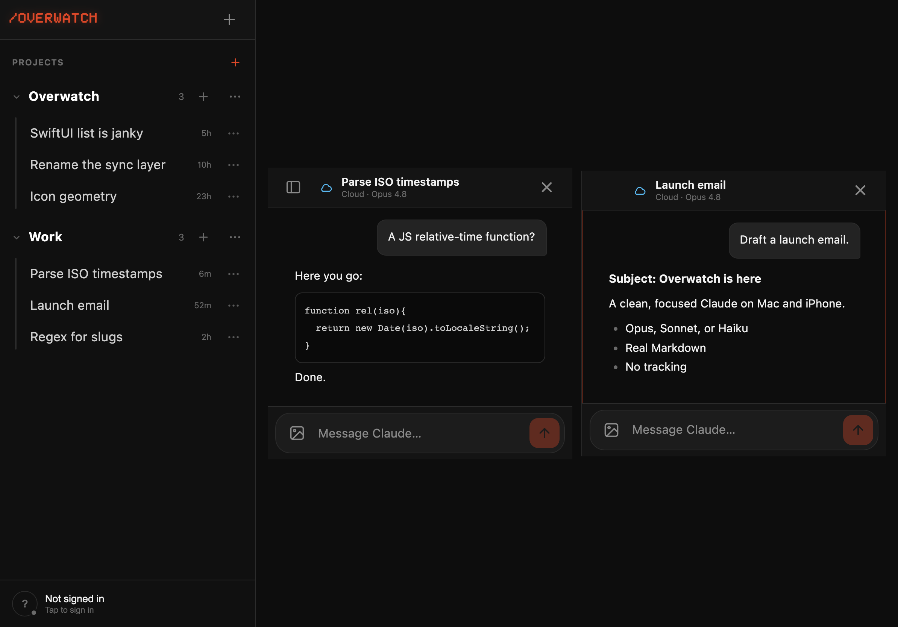Send message in Parse ISO timestamps panel
The width and height of the screenshot is (898, 627).
(544, 433)
